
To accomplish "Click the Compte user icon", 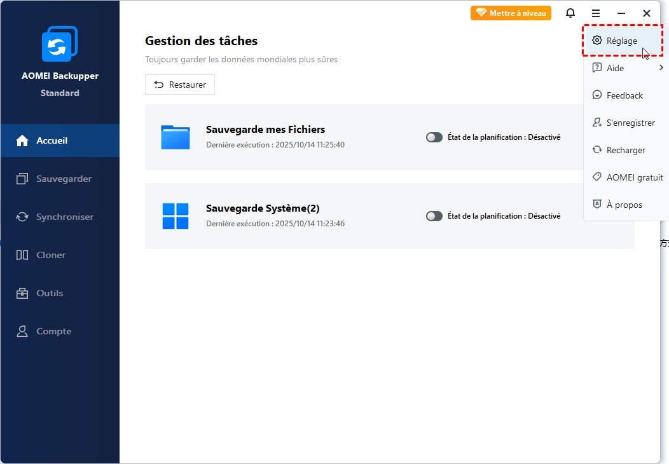I will coord(22,331).
